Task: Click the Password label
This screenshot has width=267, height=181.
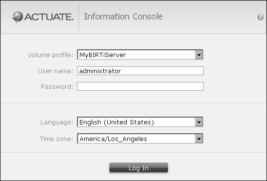Action: [57, 87]
